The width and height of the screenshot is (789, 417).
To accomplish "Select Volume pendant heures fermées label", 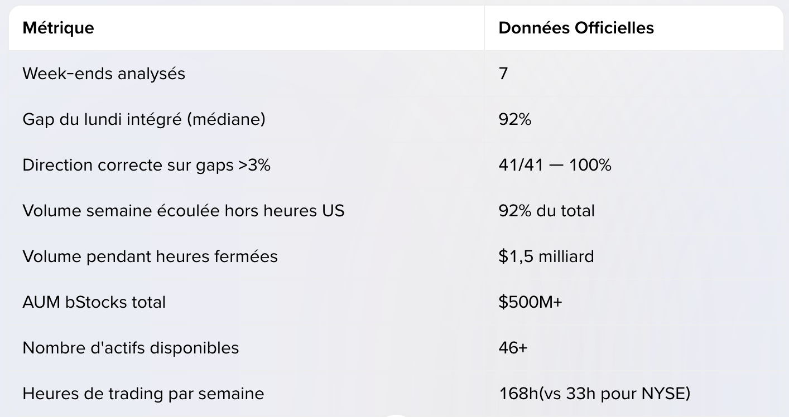I will pos(150,256).
